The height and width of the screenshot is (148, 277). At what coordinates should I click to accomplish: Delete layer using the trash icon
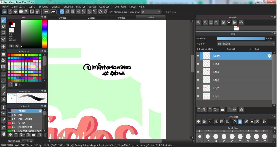pos(242,110)
